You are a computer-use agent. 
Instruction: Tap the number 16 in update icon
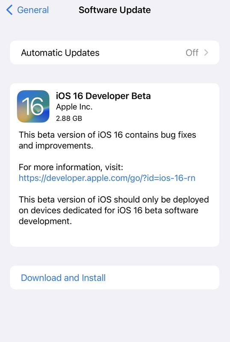pos(33,106)
